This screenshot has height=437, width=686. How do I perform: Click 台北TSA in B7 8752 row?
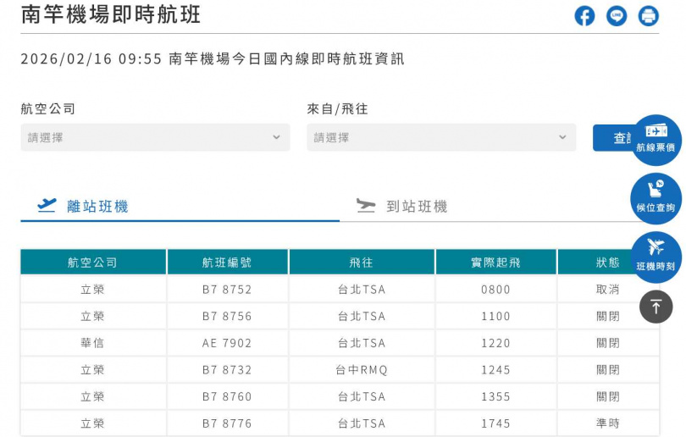point(362,290)
